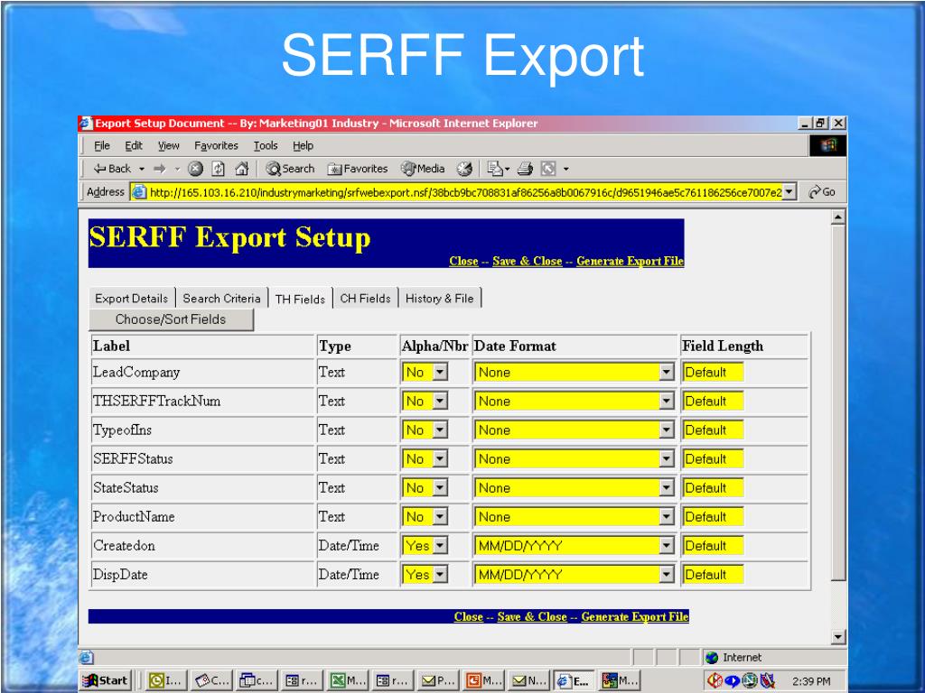Open Alpha/Nbr dropdown for StateStatus
The image size is (925, 693).
[441, 488]
